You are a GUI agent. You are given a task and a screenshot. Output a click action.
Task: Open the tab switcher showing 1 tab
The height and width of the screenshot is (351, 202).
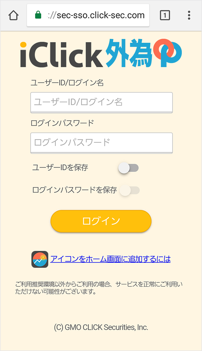[165, 15]
